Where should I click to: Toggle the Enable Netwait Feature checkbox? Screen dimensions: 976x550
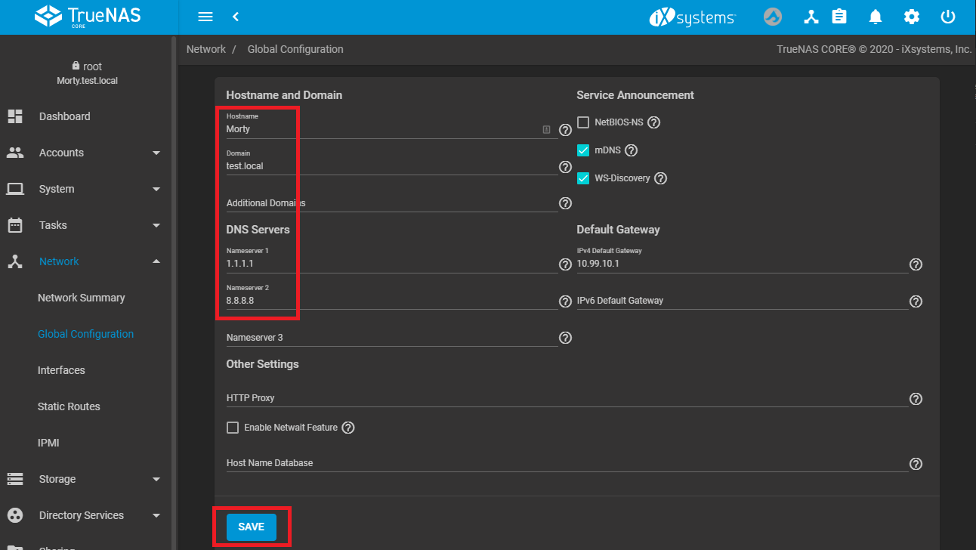pyautogui.click(x=233, y=428)
